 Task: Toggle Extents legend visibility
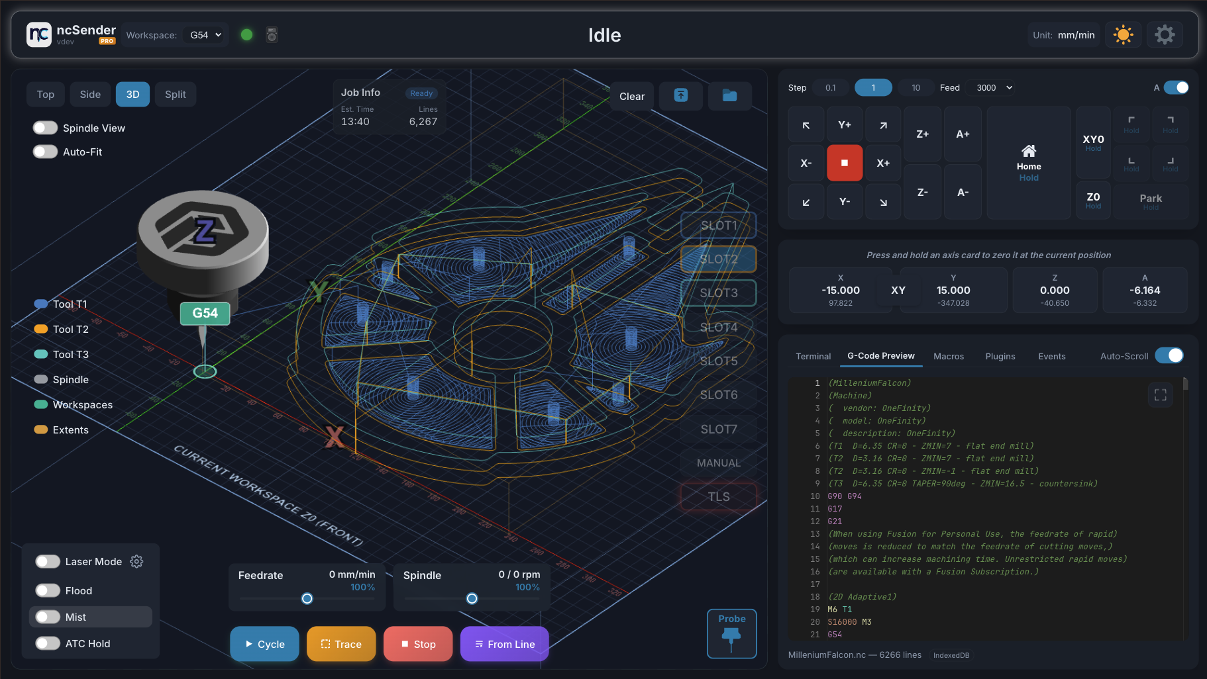point(62,430)
